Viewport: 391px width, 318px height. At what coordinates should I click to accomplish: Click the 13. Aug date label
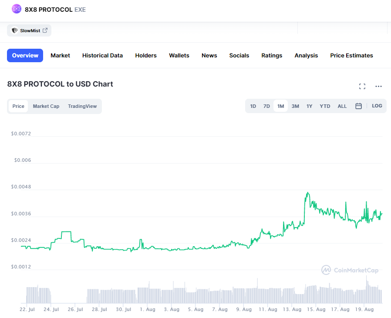click(x=292, y=309)
